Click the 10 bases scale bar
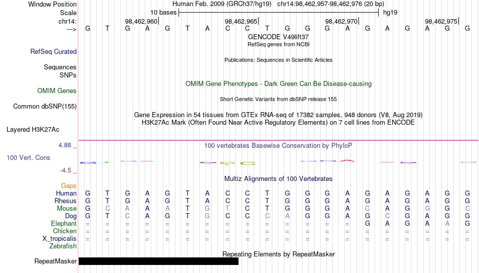The height and width of the screenshot is (273, 479). coord(279,13)
